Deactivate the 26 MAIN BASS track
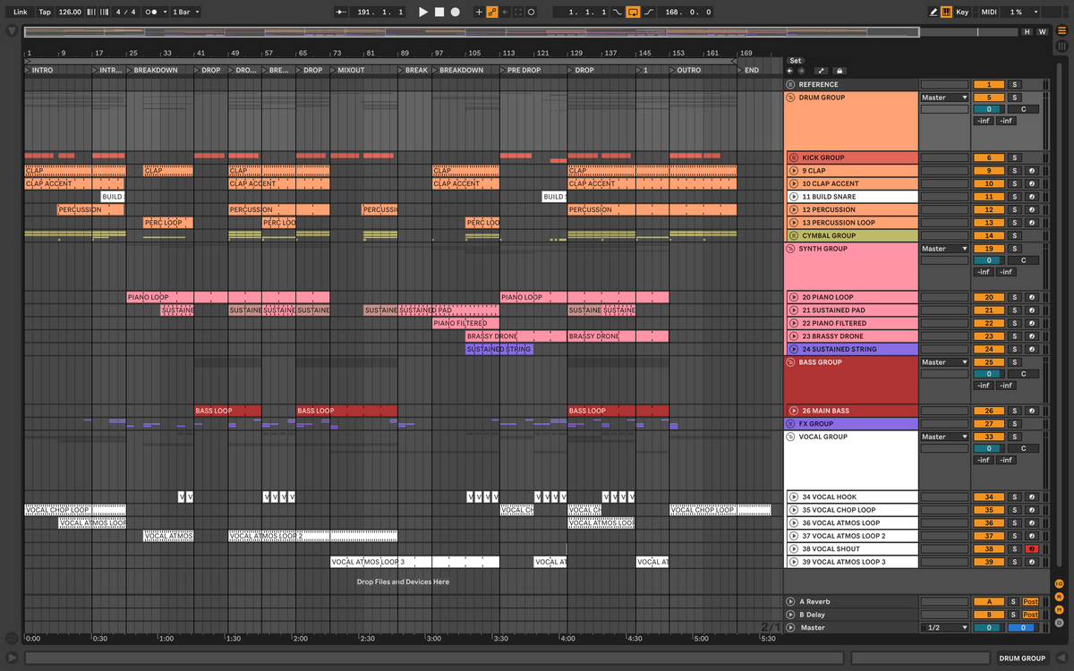 [x=988, y=412]
